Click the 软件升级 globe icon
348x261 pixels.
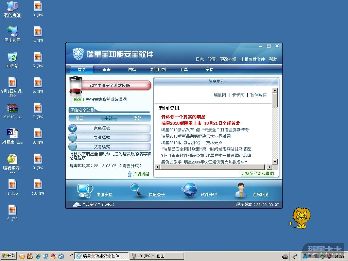pyautogui.click(x=189, y=190)
